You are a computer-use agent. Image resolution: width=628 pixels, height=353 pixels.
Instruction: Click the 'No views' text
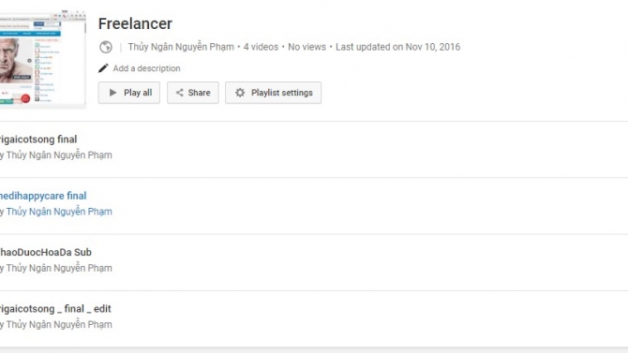click(307, 47)
